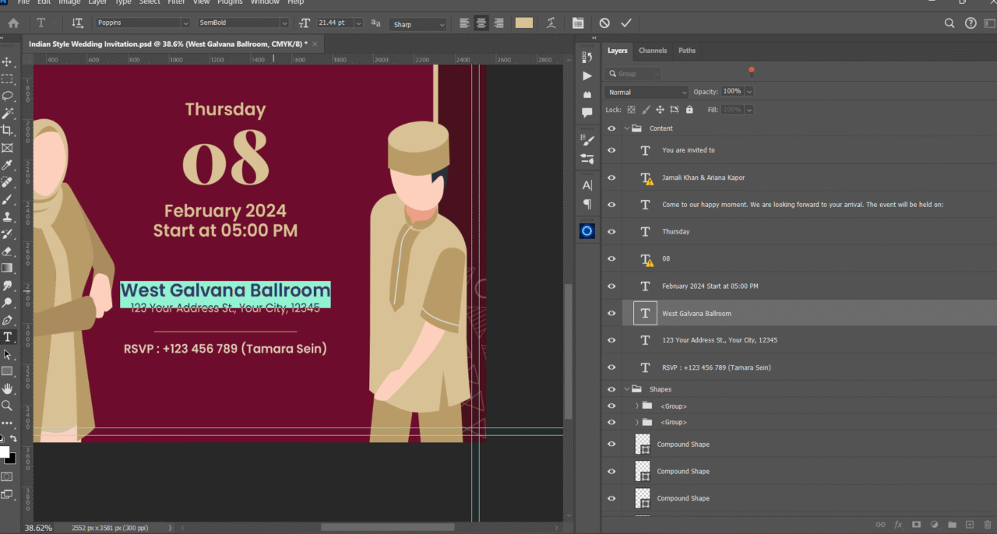Collapse the Shapes layer group
The width and height of the screenshot is (997, 534).
[627, 389]
